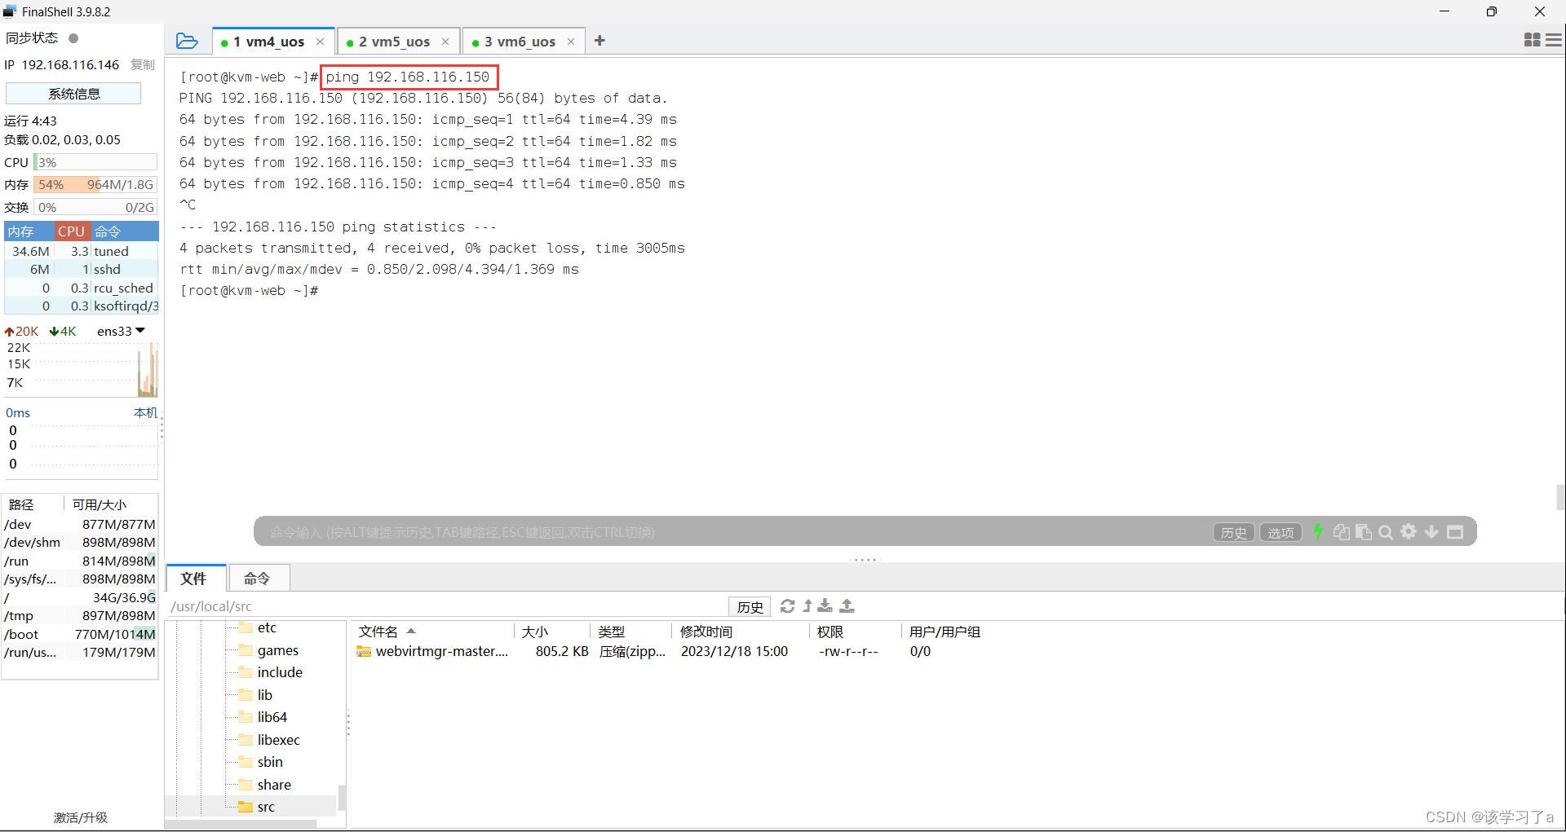Focus the command input field

tap(734, 532)
